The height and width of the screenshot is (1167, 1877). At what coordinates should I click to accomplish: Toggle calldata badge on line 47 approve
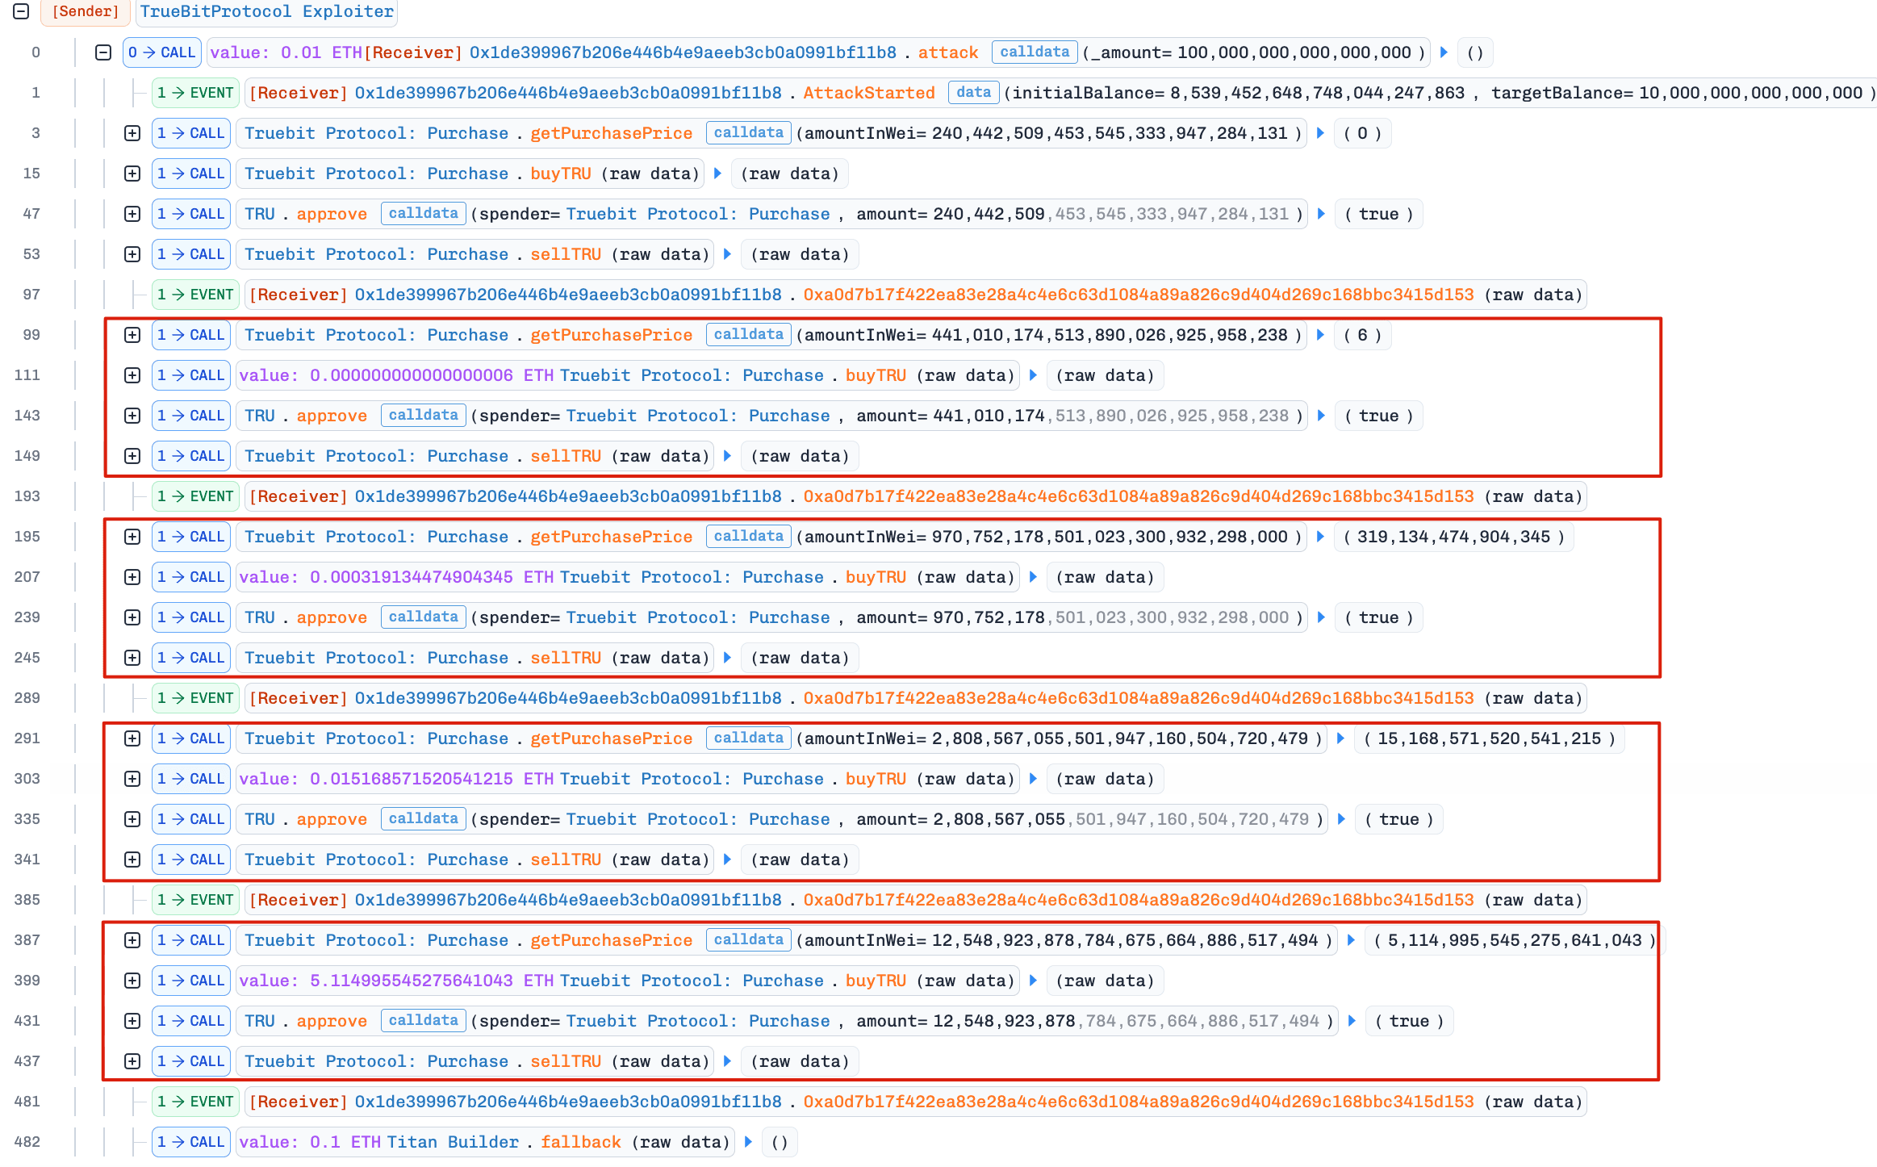pyautogui.click(x=423, y=214)
